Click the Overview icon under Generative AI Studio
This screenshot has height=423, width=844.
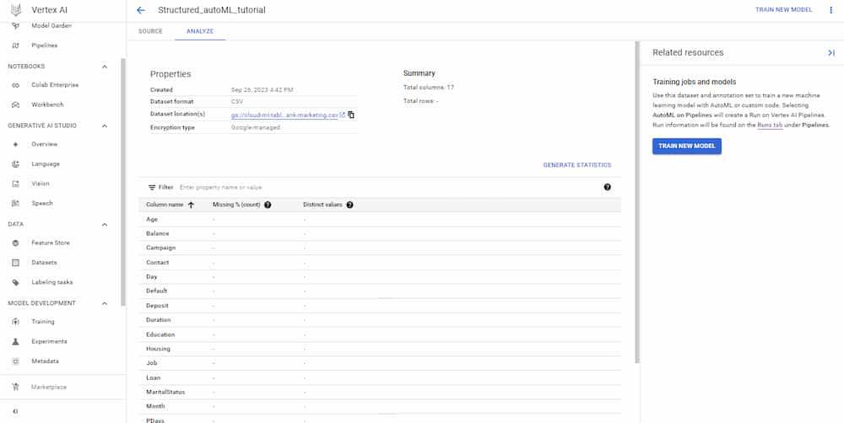tap(15, 144)
